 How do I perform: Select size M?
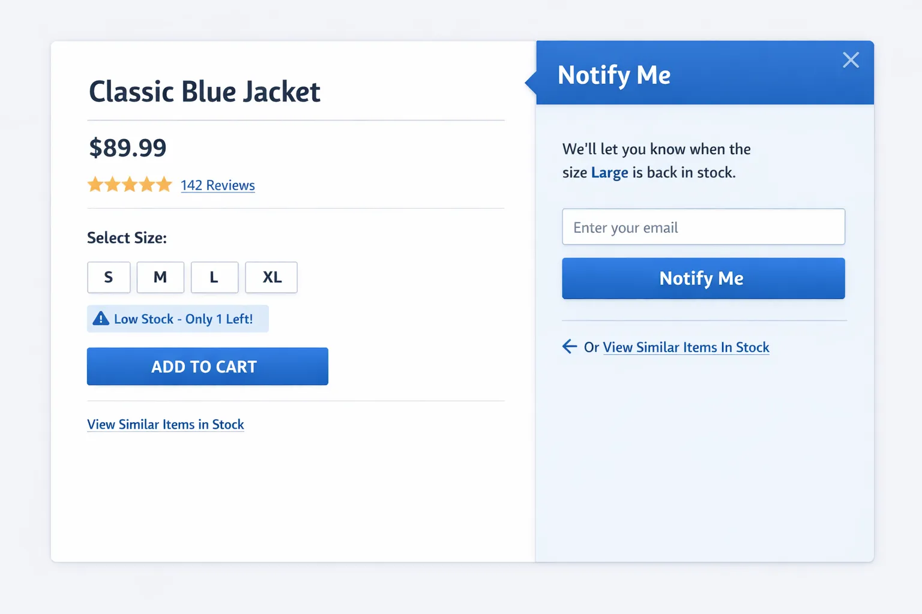[160, 277]
